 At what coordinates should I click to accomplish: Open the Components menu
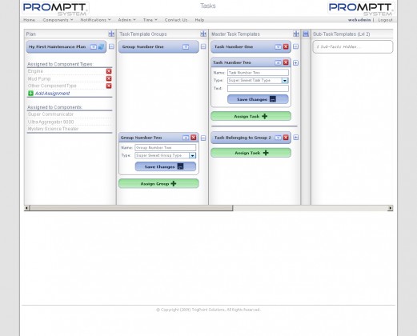[x=58, y=20]
